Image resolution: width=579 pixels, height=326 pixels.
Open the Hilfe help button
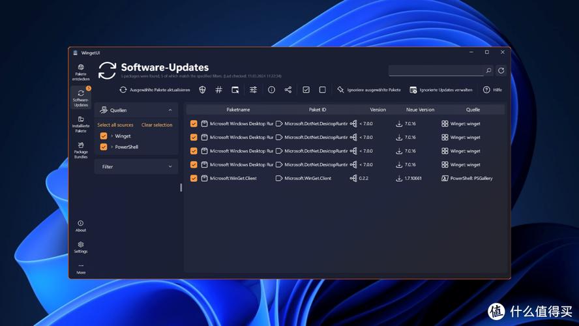492,90
